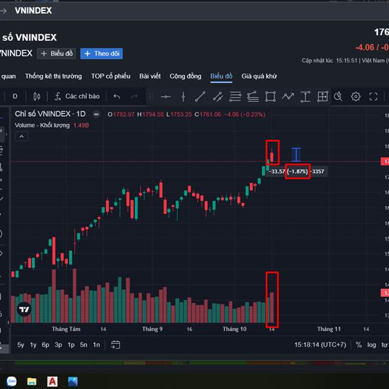This screenshot has height=389, width=389.
Task: Click the Tháng 11 time axis label
Action: click(x=329, y=329)
